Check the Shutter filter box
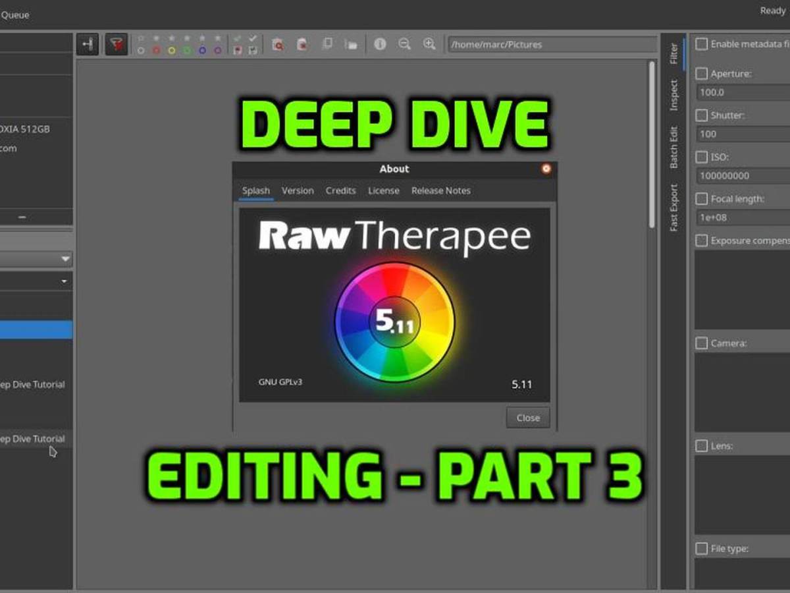Screen dimensions: 790x593 [x=702, y=115]
